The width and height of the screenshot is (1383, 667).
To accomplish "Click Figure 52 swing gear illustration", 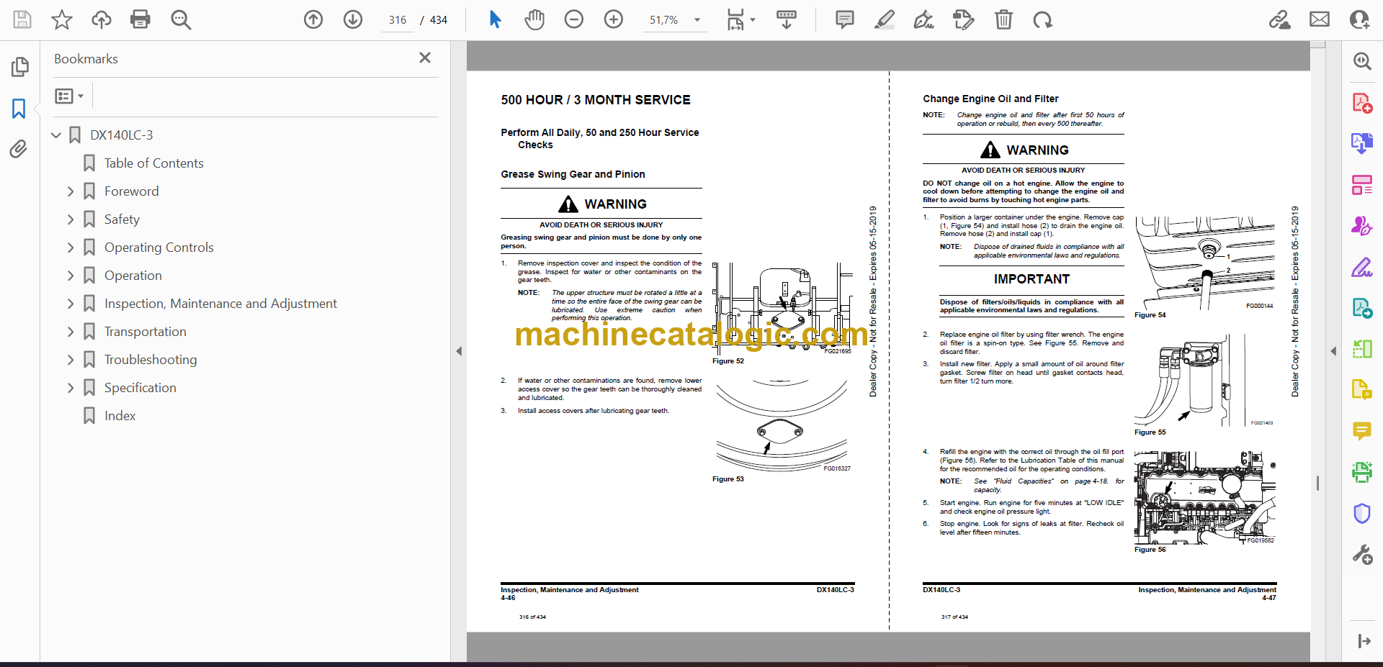I will pos(782,308).
